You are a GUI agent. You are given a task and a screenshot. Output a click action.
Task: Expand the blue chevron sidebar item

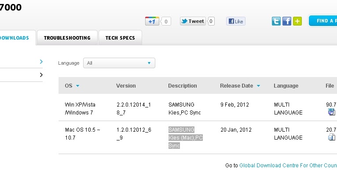click(41, 62)
